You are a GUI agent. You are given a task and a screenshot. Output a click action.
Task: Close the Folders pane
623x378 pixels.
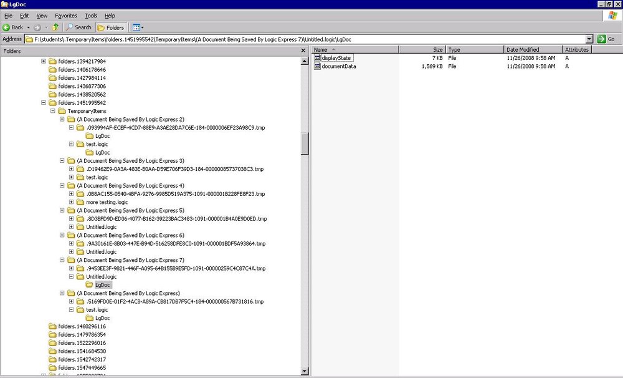click(303, 51)
